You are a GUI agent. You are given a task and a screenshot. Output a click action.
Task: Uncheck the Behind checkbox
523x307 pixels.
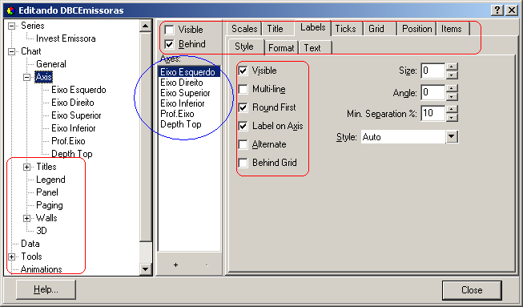tap(170, 44)
